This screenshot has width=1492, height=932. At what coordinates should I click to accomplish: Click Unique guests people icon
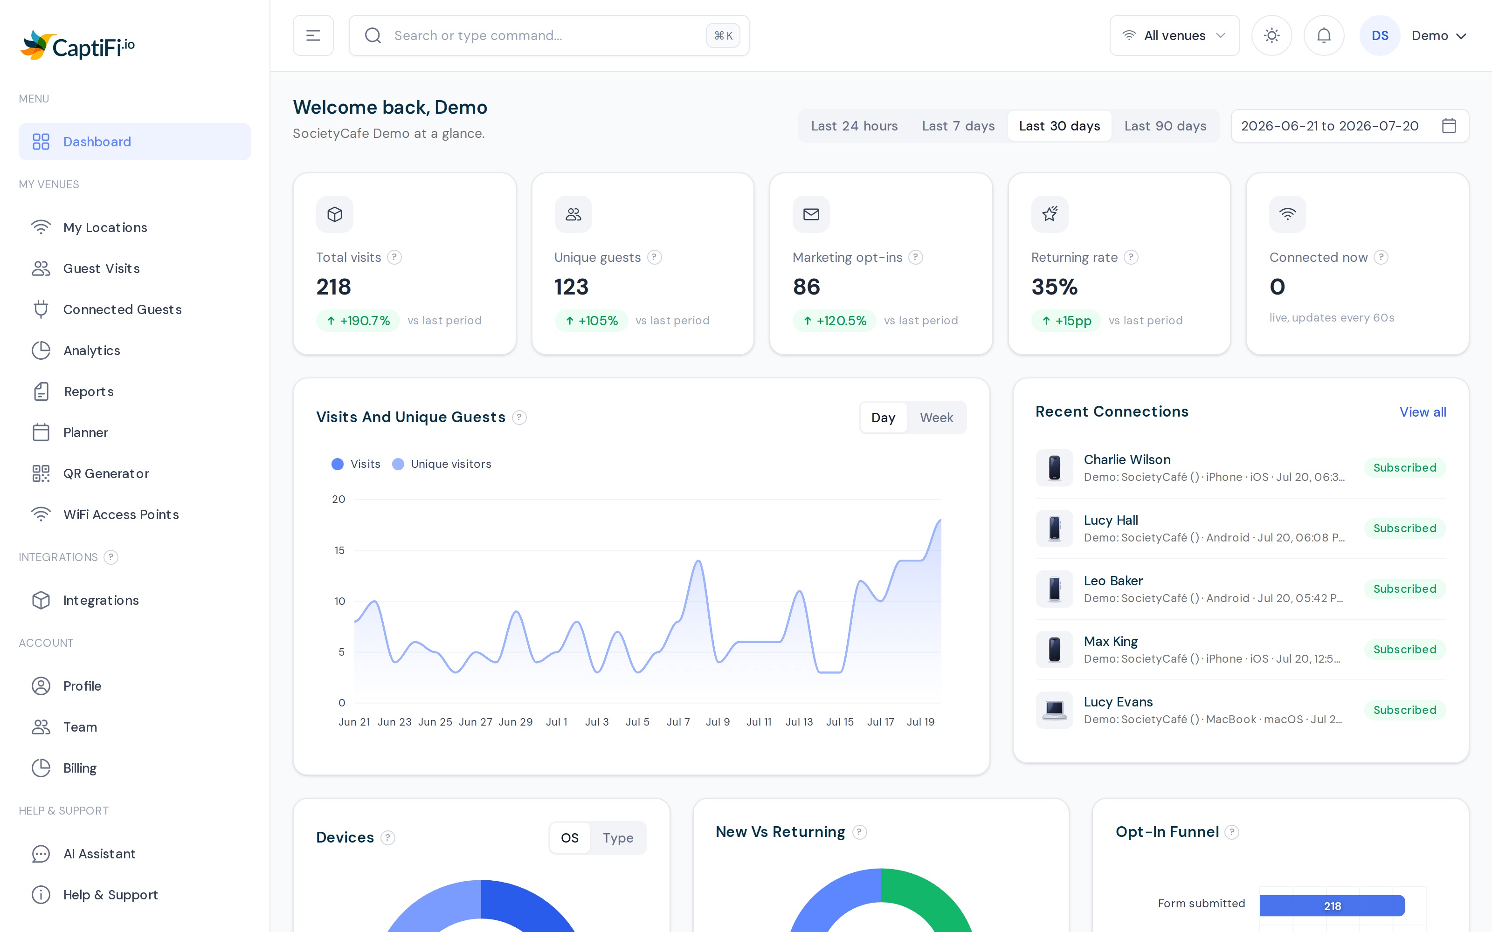[x=573, y=214]
